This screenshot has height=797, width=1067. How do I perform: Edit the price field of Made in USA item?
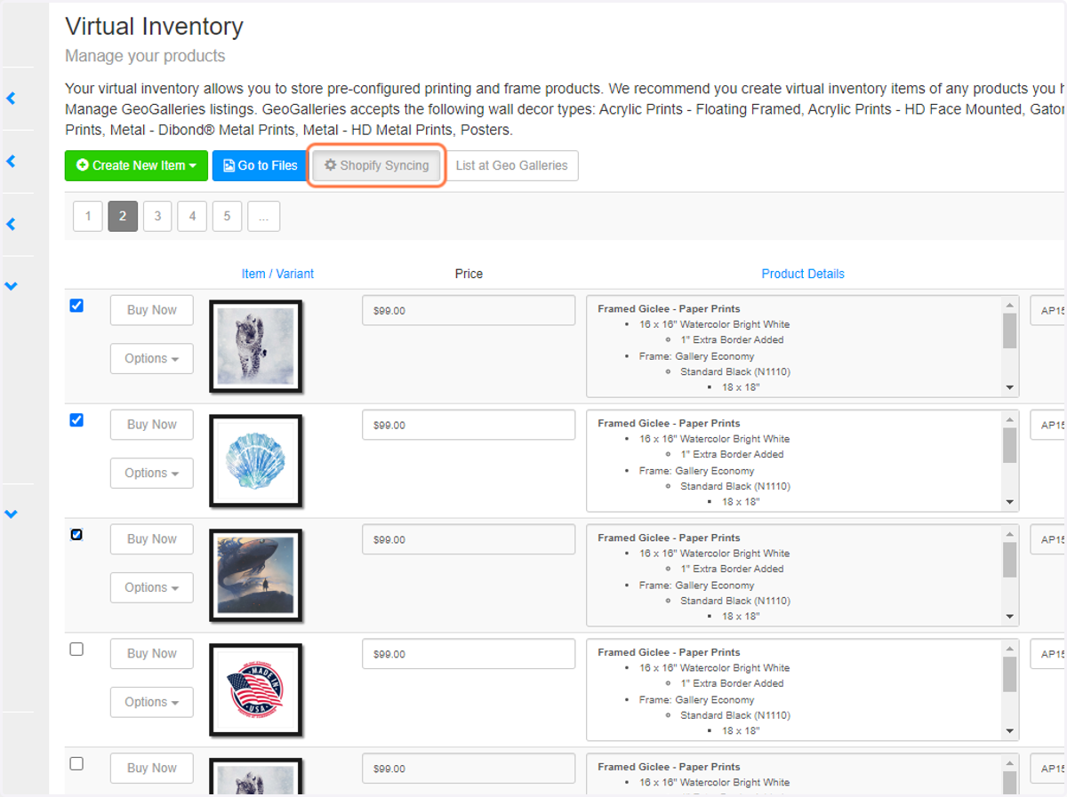[469, 655]
